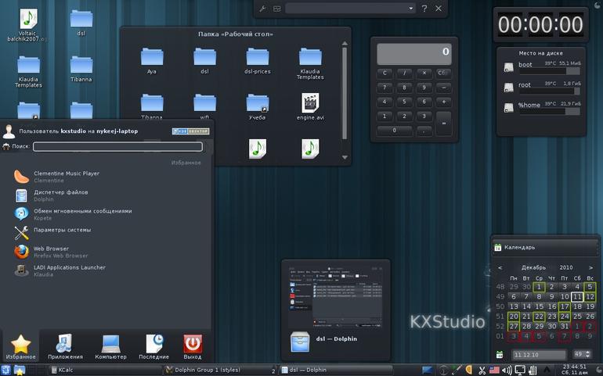603x376 pixels.
Task: Switch to Приложения tab in launcher
Action: click(x=65, y=347)
